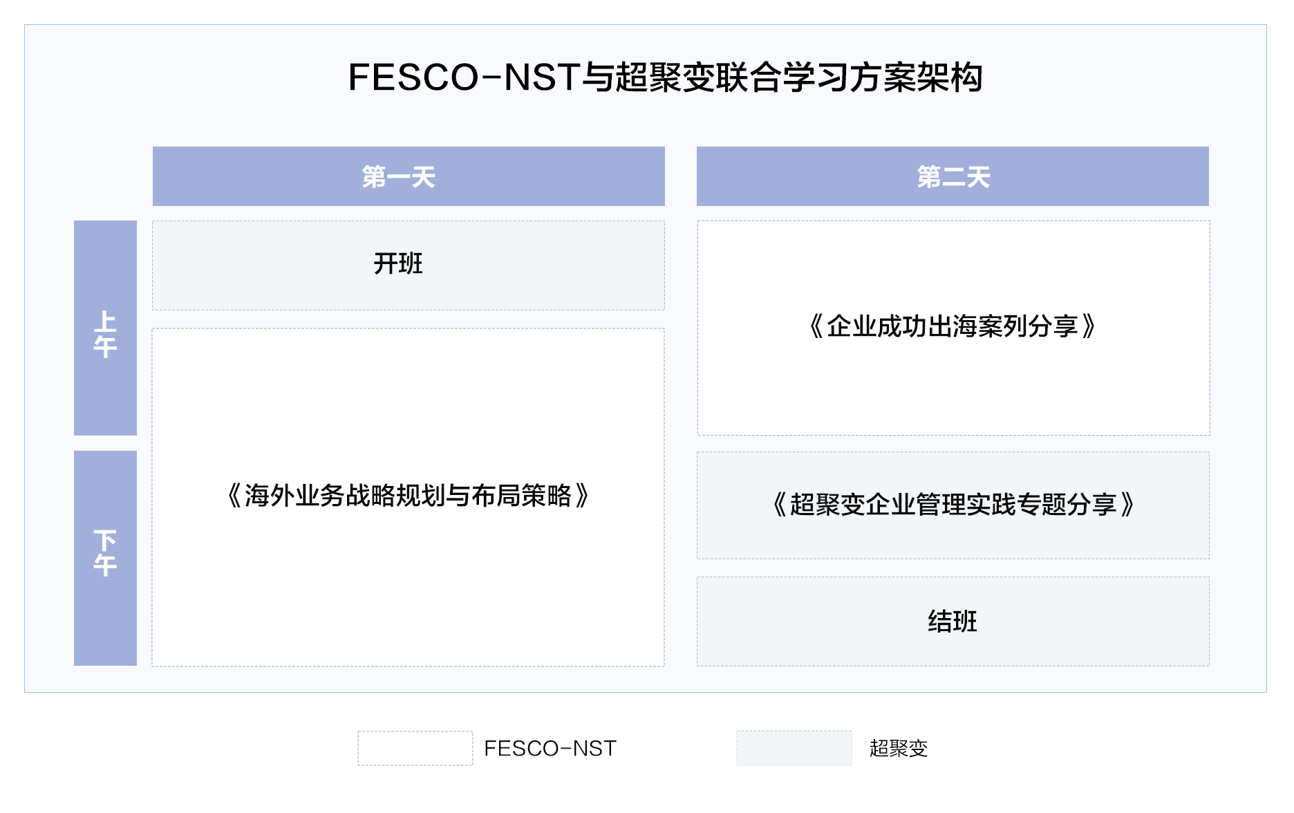Select the 第二天 column header

tap(953, 176)
